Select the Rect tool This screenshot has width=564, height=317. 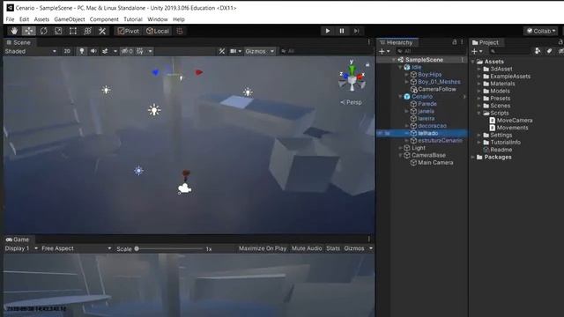[73, 31]
